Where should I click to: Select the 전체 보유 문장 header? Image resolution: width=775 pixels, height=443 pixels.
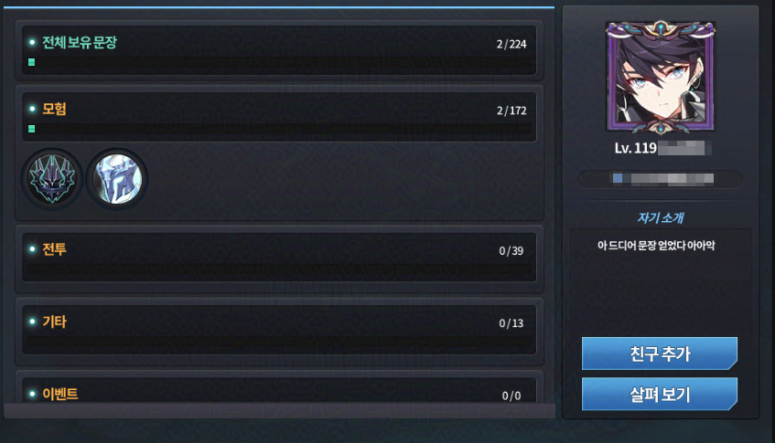pyautogui.click(x=279, y=50)
